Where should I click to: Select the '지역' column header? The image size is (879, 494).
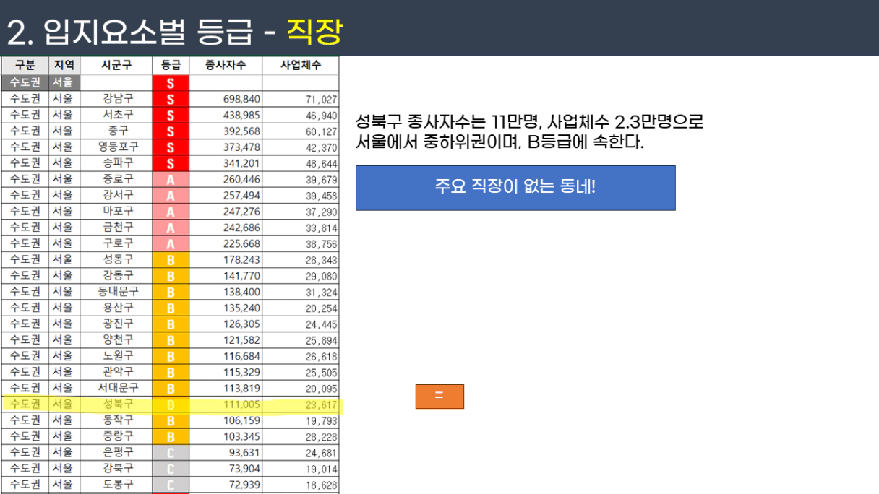click(x=64, y=65)
